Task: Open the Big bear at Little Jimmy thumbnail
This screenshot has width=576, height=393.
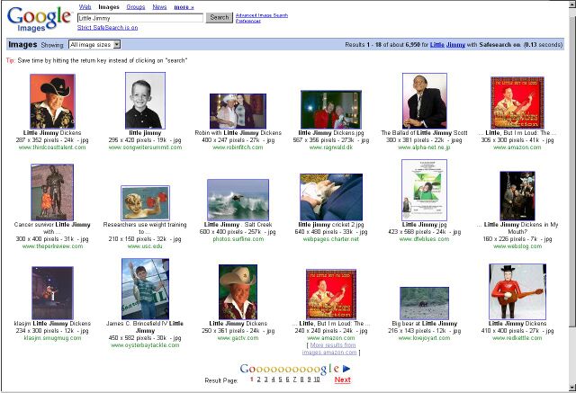Action: 424,303
